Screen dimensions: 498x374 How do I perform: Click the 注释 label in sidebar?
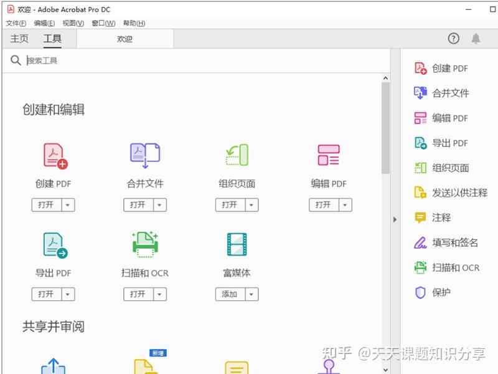tap(441, 218)
